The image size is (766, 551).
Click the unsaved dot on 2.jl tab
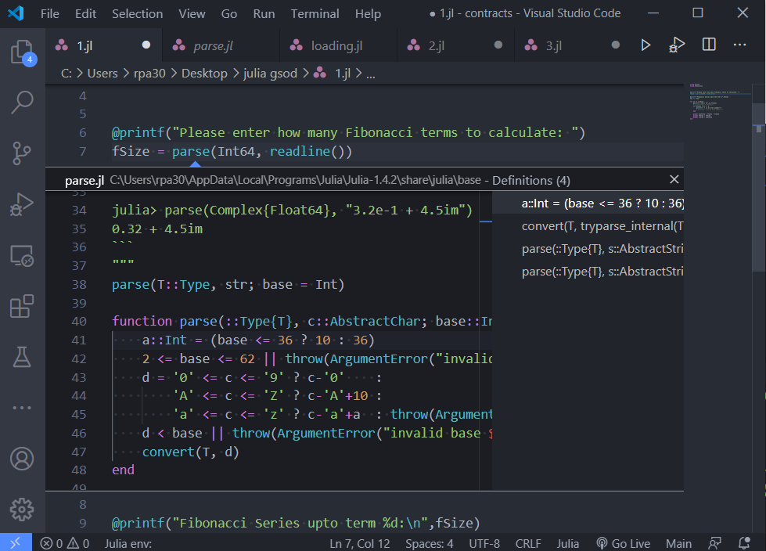(498, 45)
